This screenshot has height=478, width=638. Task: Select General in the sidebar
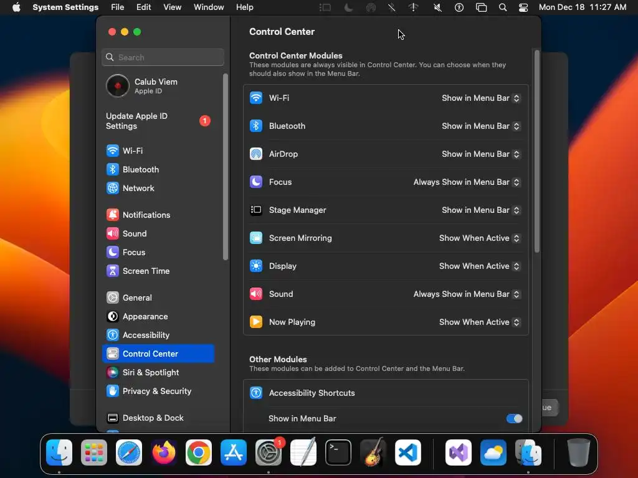(x=158, y=298)
